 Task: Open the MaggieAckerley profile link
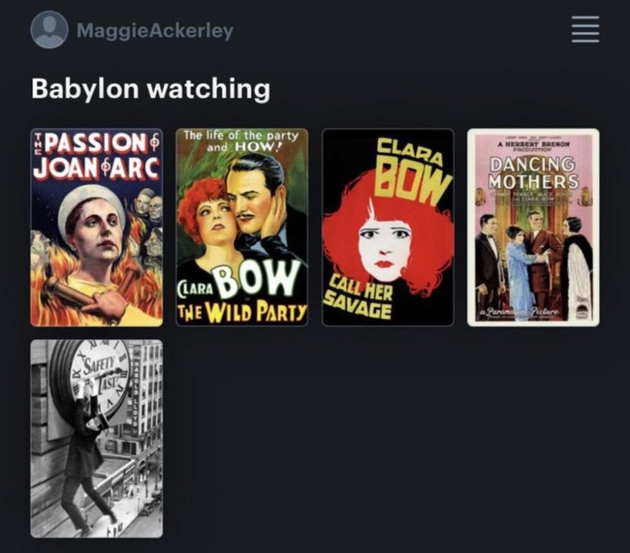point(155,30)
